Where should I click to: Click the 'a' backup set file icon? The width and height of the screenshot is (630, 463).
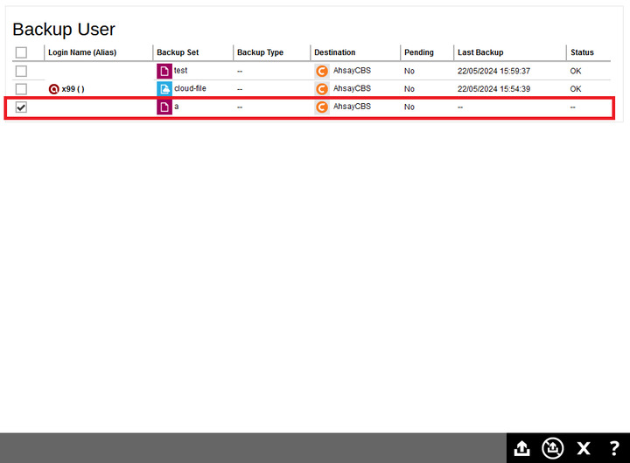click(164, 107)
